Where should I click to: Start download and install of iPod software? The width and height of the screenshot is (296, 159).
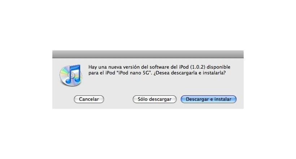(x=209, y=99)
